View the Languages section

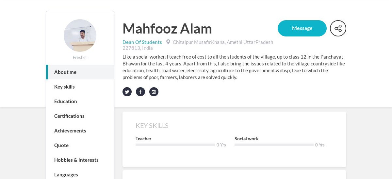tap(80, 174)
